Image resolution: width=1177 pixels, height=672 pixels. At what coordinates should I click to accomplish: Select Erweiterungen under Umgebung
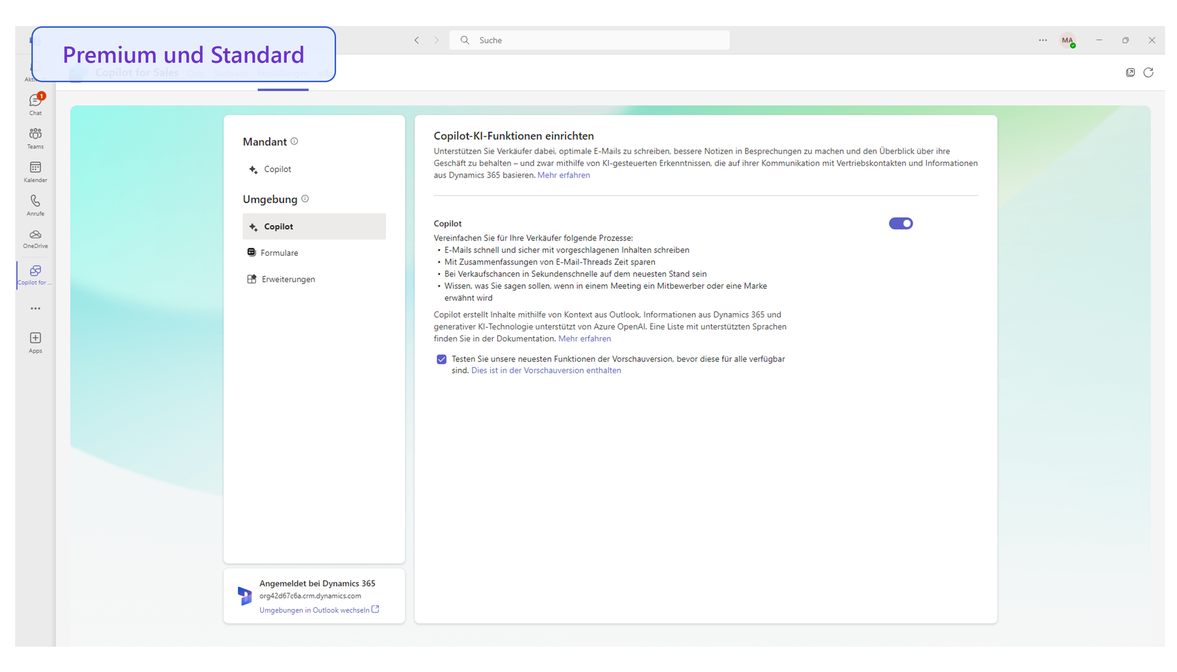(287, 279)
